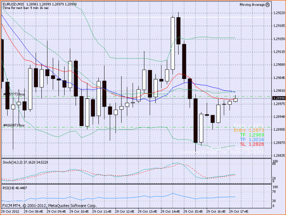Click the 70 level on RSI scale
This screenshot has height=215, width=286.
(x=274, y=192)
